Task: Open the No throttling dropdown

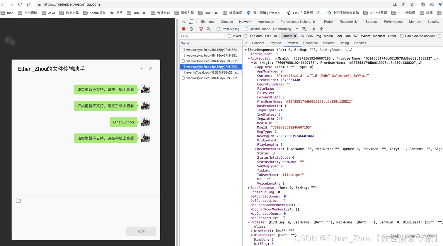Action: coord(285,29)
